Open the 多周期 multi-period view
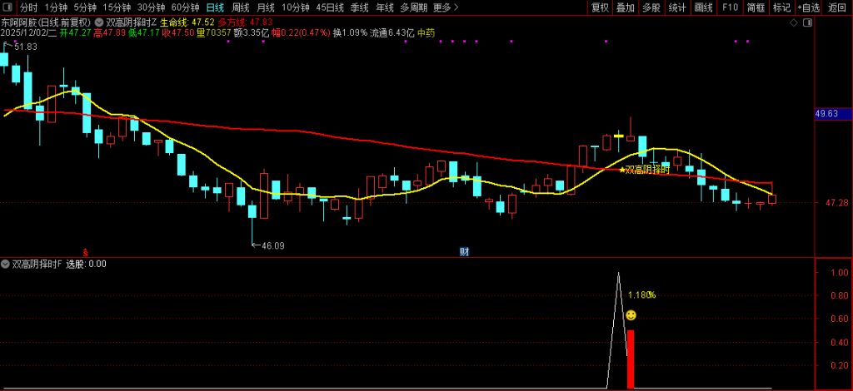The image size is (853, 391). click(x=413, y=7)
